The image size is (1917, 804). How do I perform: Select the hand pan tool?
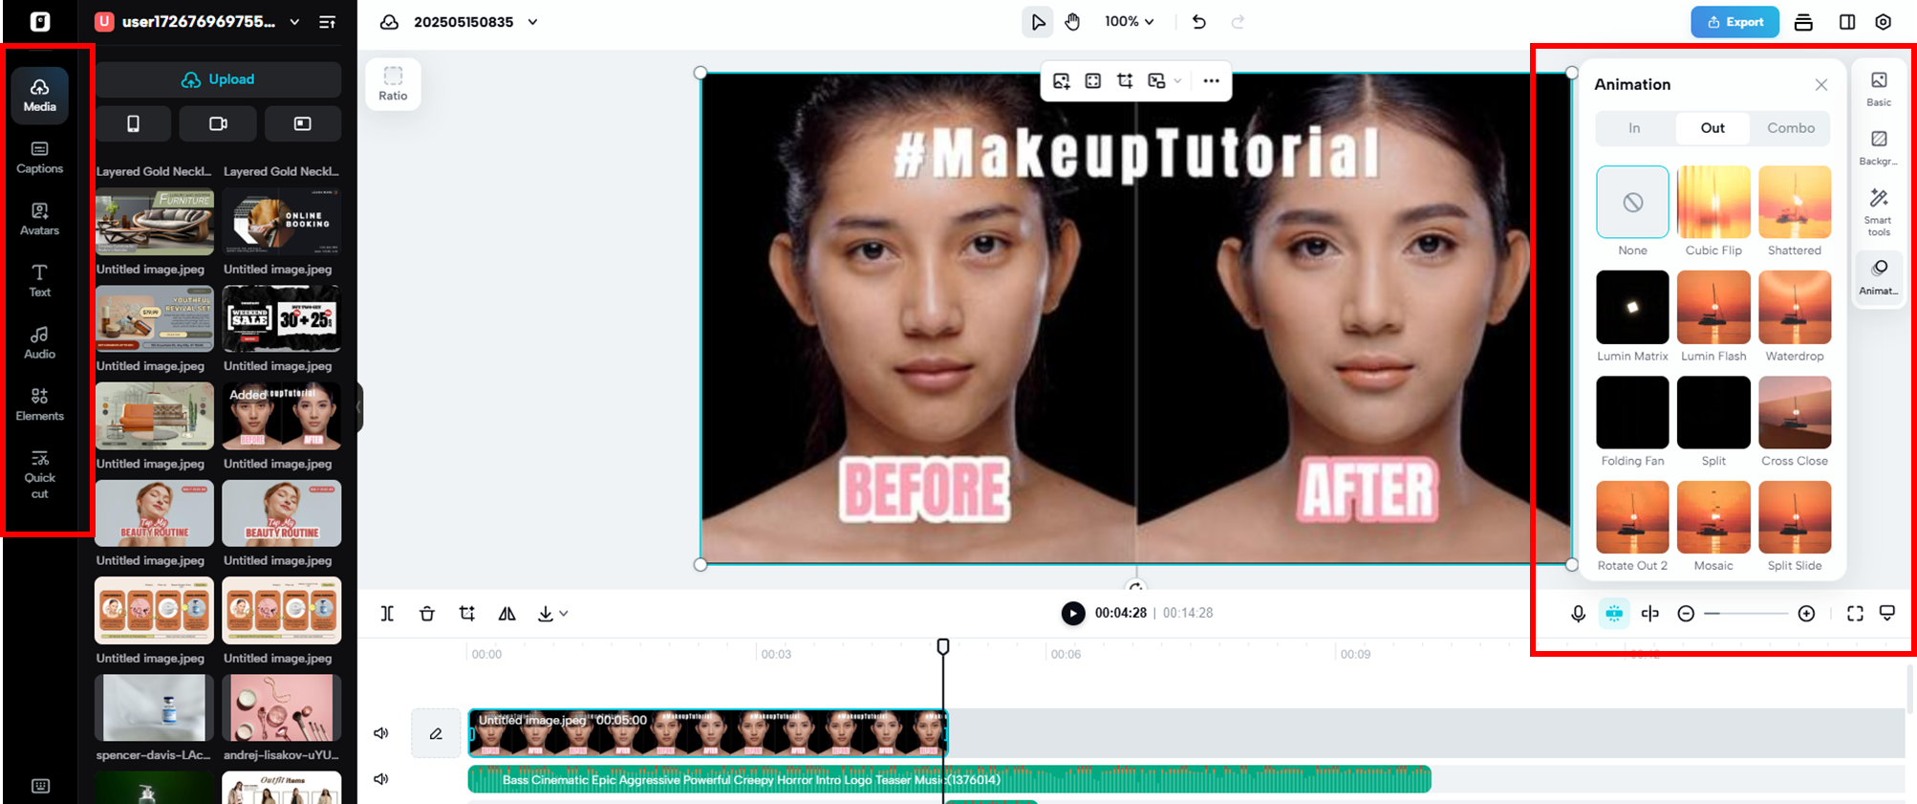[x=1072, y=22]
